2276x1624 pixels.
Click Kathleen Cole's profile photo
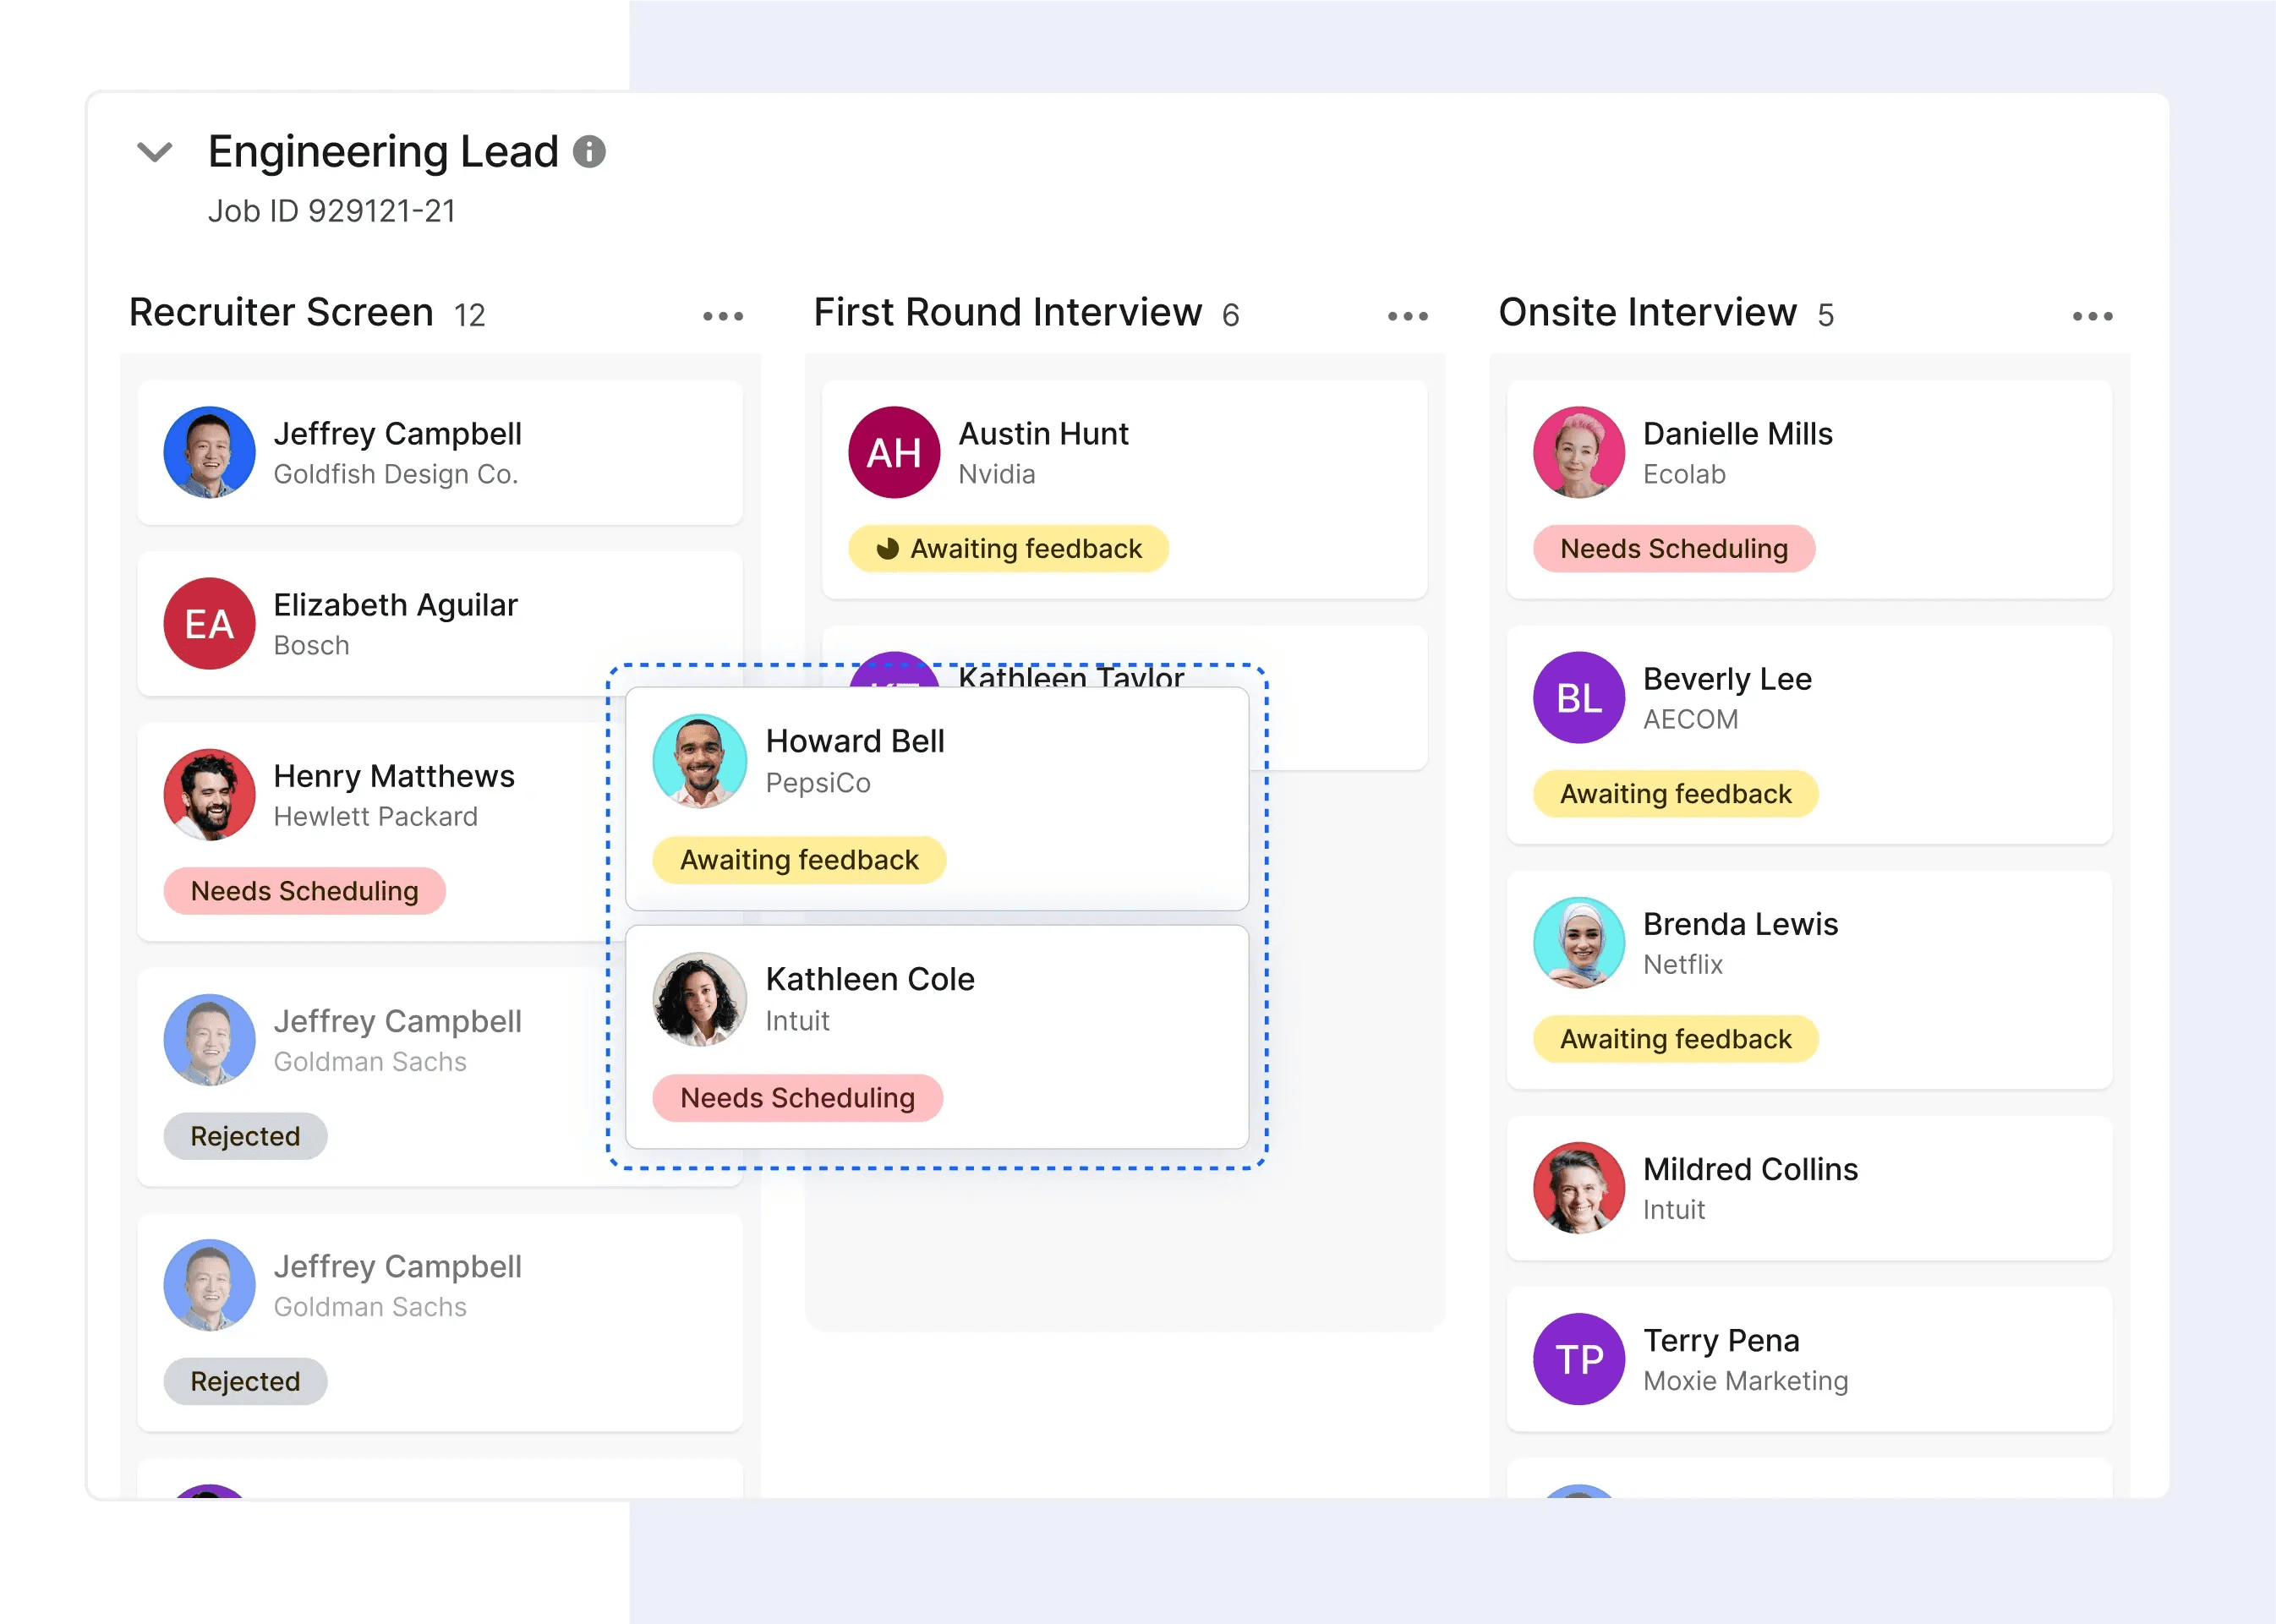(699, 998)
